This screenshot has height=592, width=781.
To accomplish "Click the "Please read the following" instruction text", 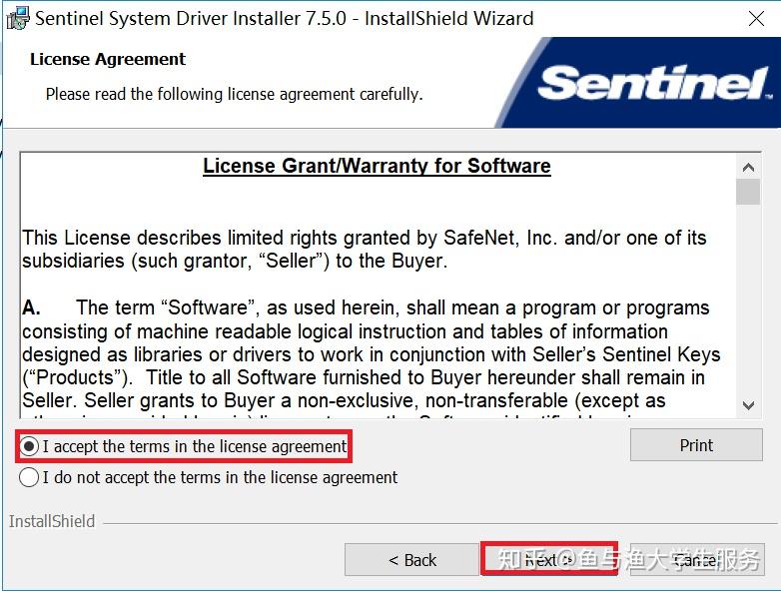I will (x=234, y=94).
